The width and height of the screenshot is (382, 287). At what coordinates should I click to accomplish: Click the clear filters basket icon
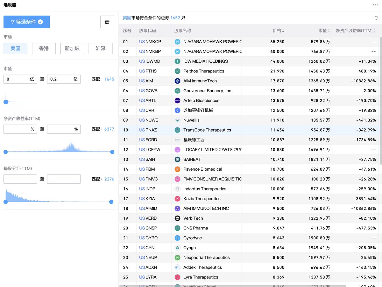click(x=107, y=22)
